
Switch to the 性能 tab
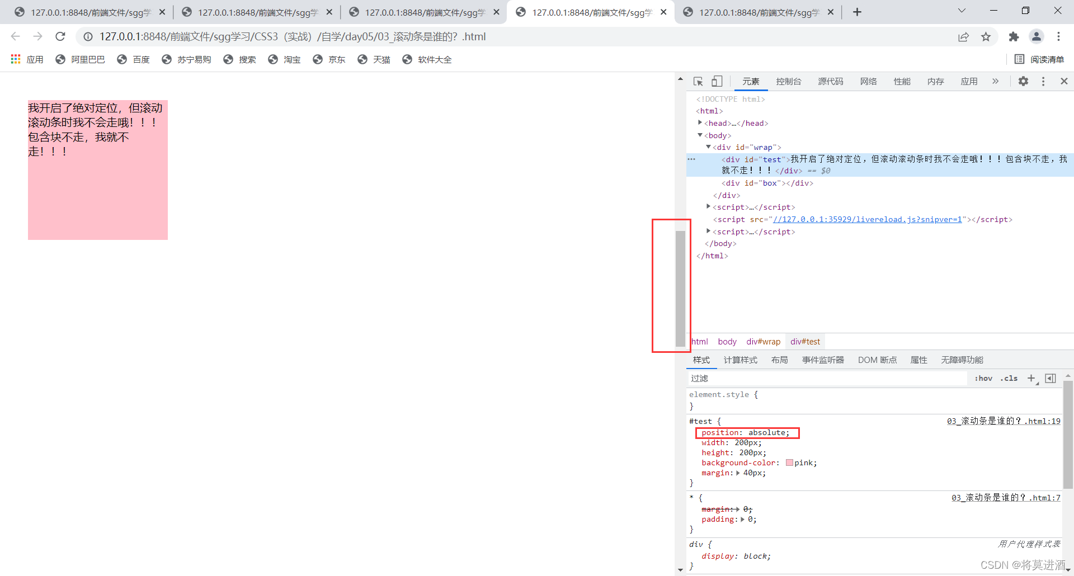[902, 82]
